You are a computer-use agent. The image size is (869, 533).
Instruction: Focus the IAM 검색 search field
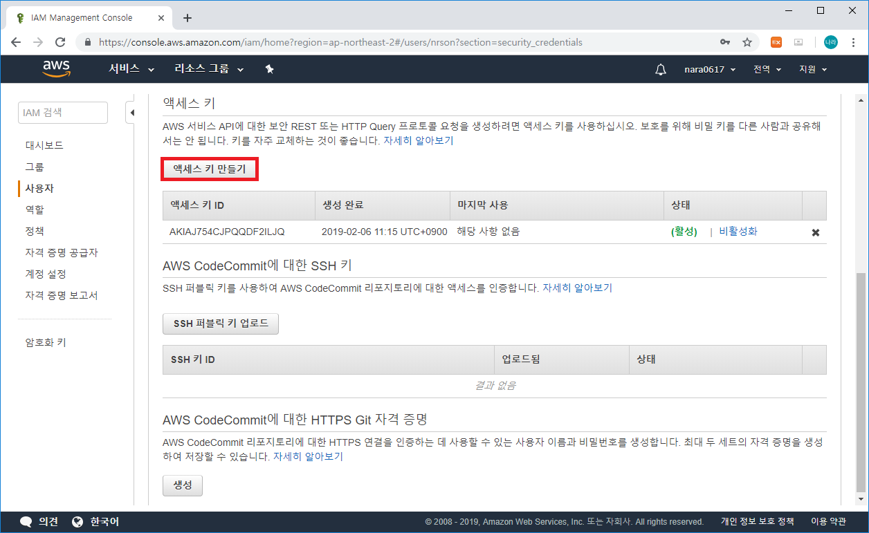[x=63, y=113]
